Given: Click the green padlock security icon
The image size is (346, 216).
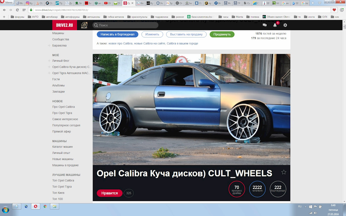Looking at the screenshot, I should [x=31, y=10].
